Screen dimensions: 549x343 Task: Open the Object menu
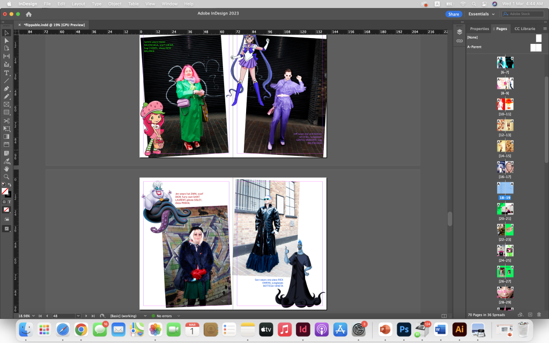pyautogui.click(x=115, y=4)
